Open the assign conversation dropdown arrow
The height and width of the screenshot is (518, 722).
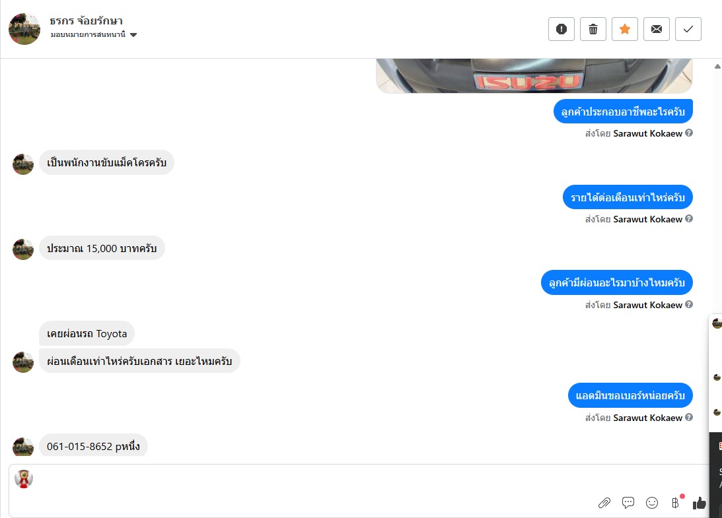(x=133, y=35)
